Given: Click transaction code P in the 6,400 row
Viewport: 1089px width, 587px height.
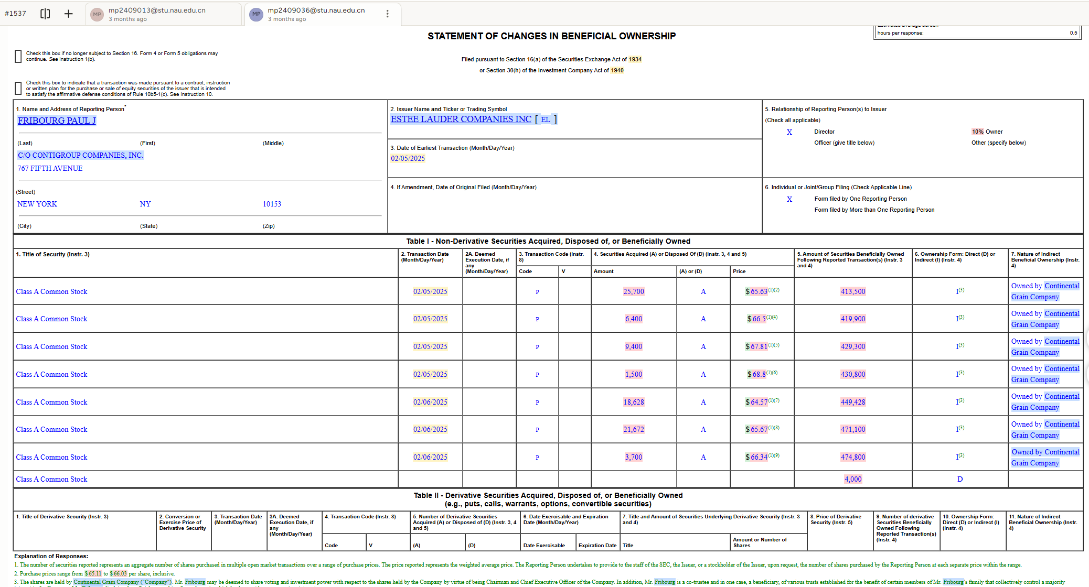Looking at the screenshot, I should tap(537, 319).
